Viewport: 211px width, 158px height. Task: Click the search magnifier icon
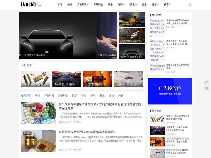coord(190,5)
